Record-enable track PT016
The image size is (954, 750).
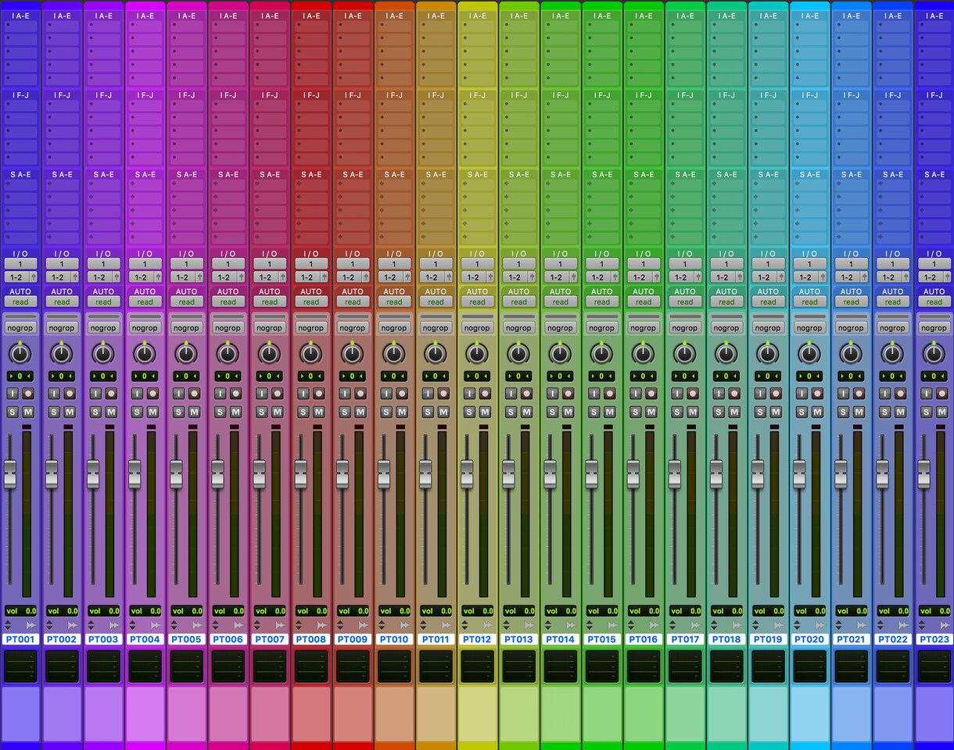[651, 395]
